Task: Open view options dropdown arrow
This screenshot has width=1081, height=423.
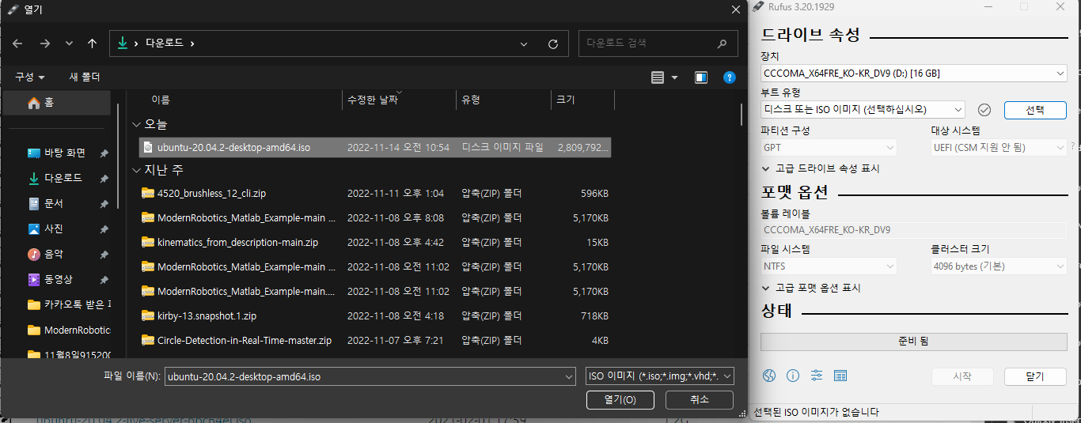Action: (674, 77)
